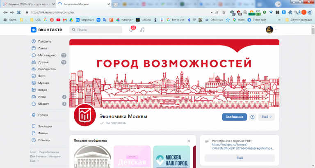Open the Bitcoin price extension
This screenshot has width=315, height=168.
(x=251, y=13)
